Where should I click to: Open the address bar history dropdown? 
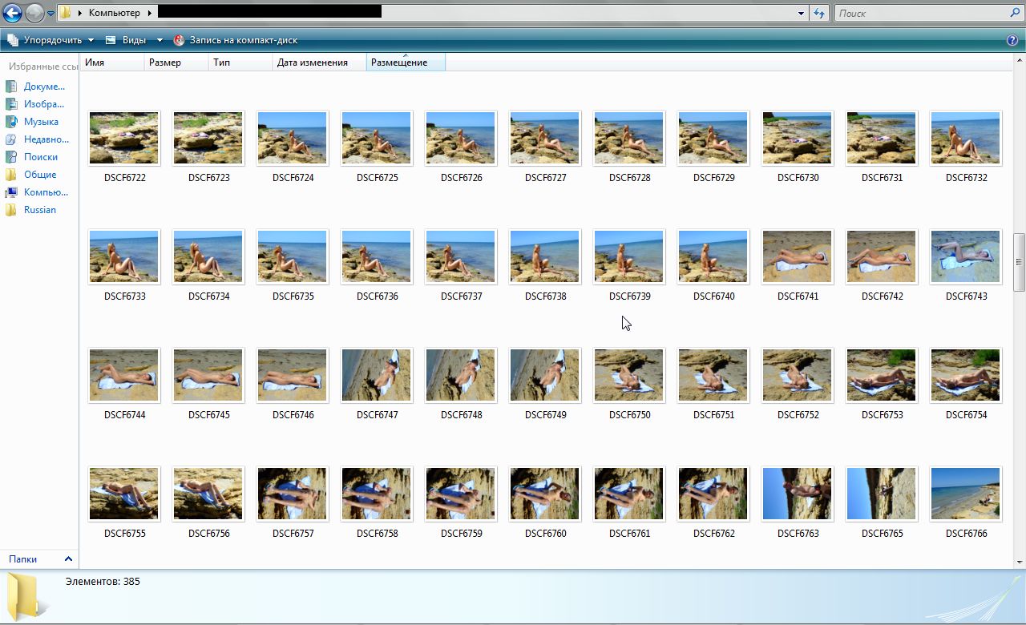pos(801,13)
